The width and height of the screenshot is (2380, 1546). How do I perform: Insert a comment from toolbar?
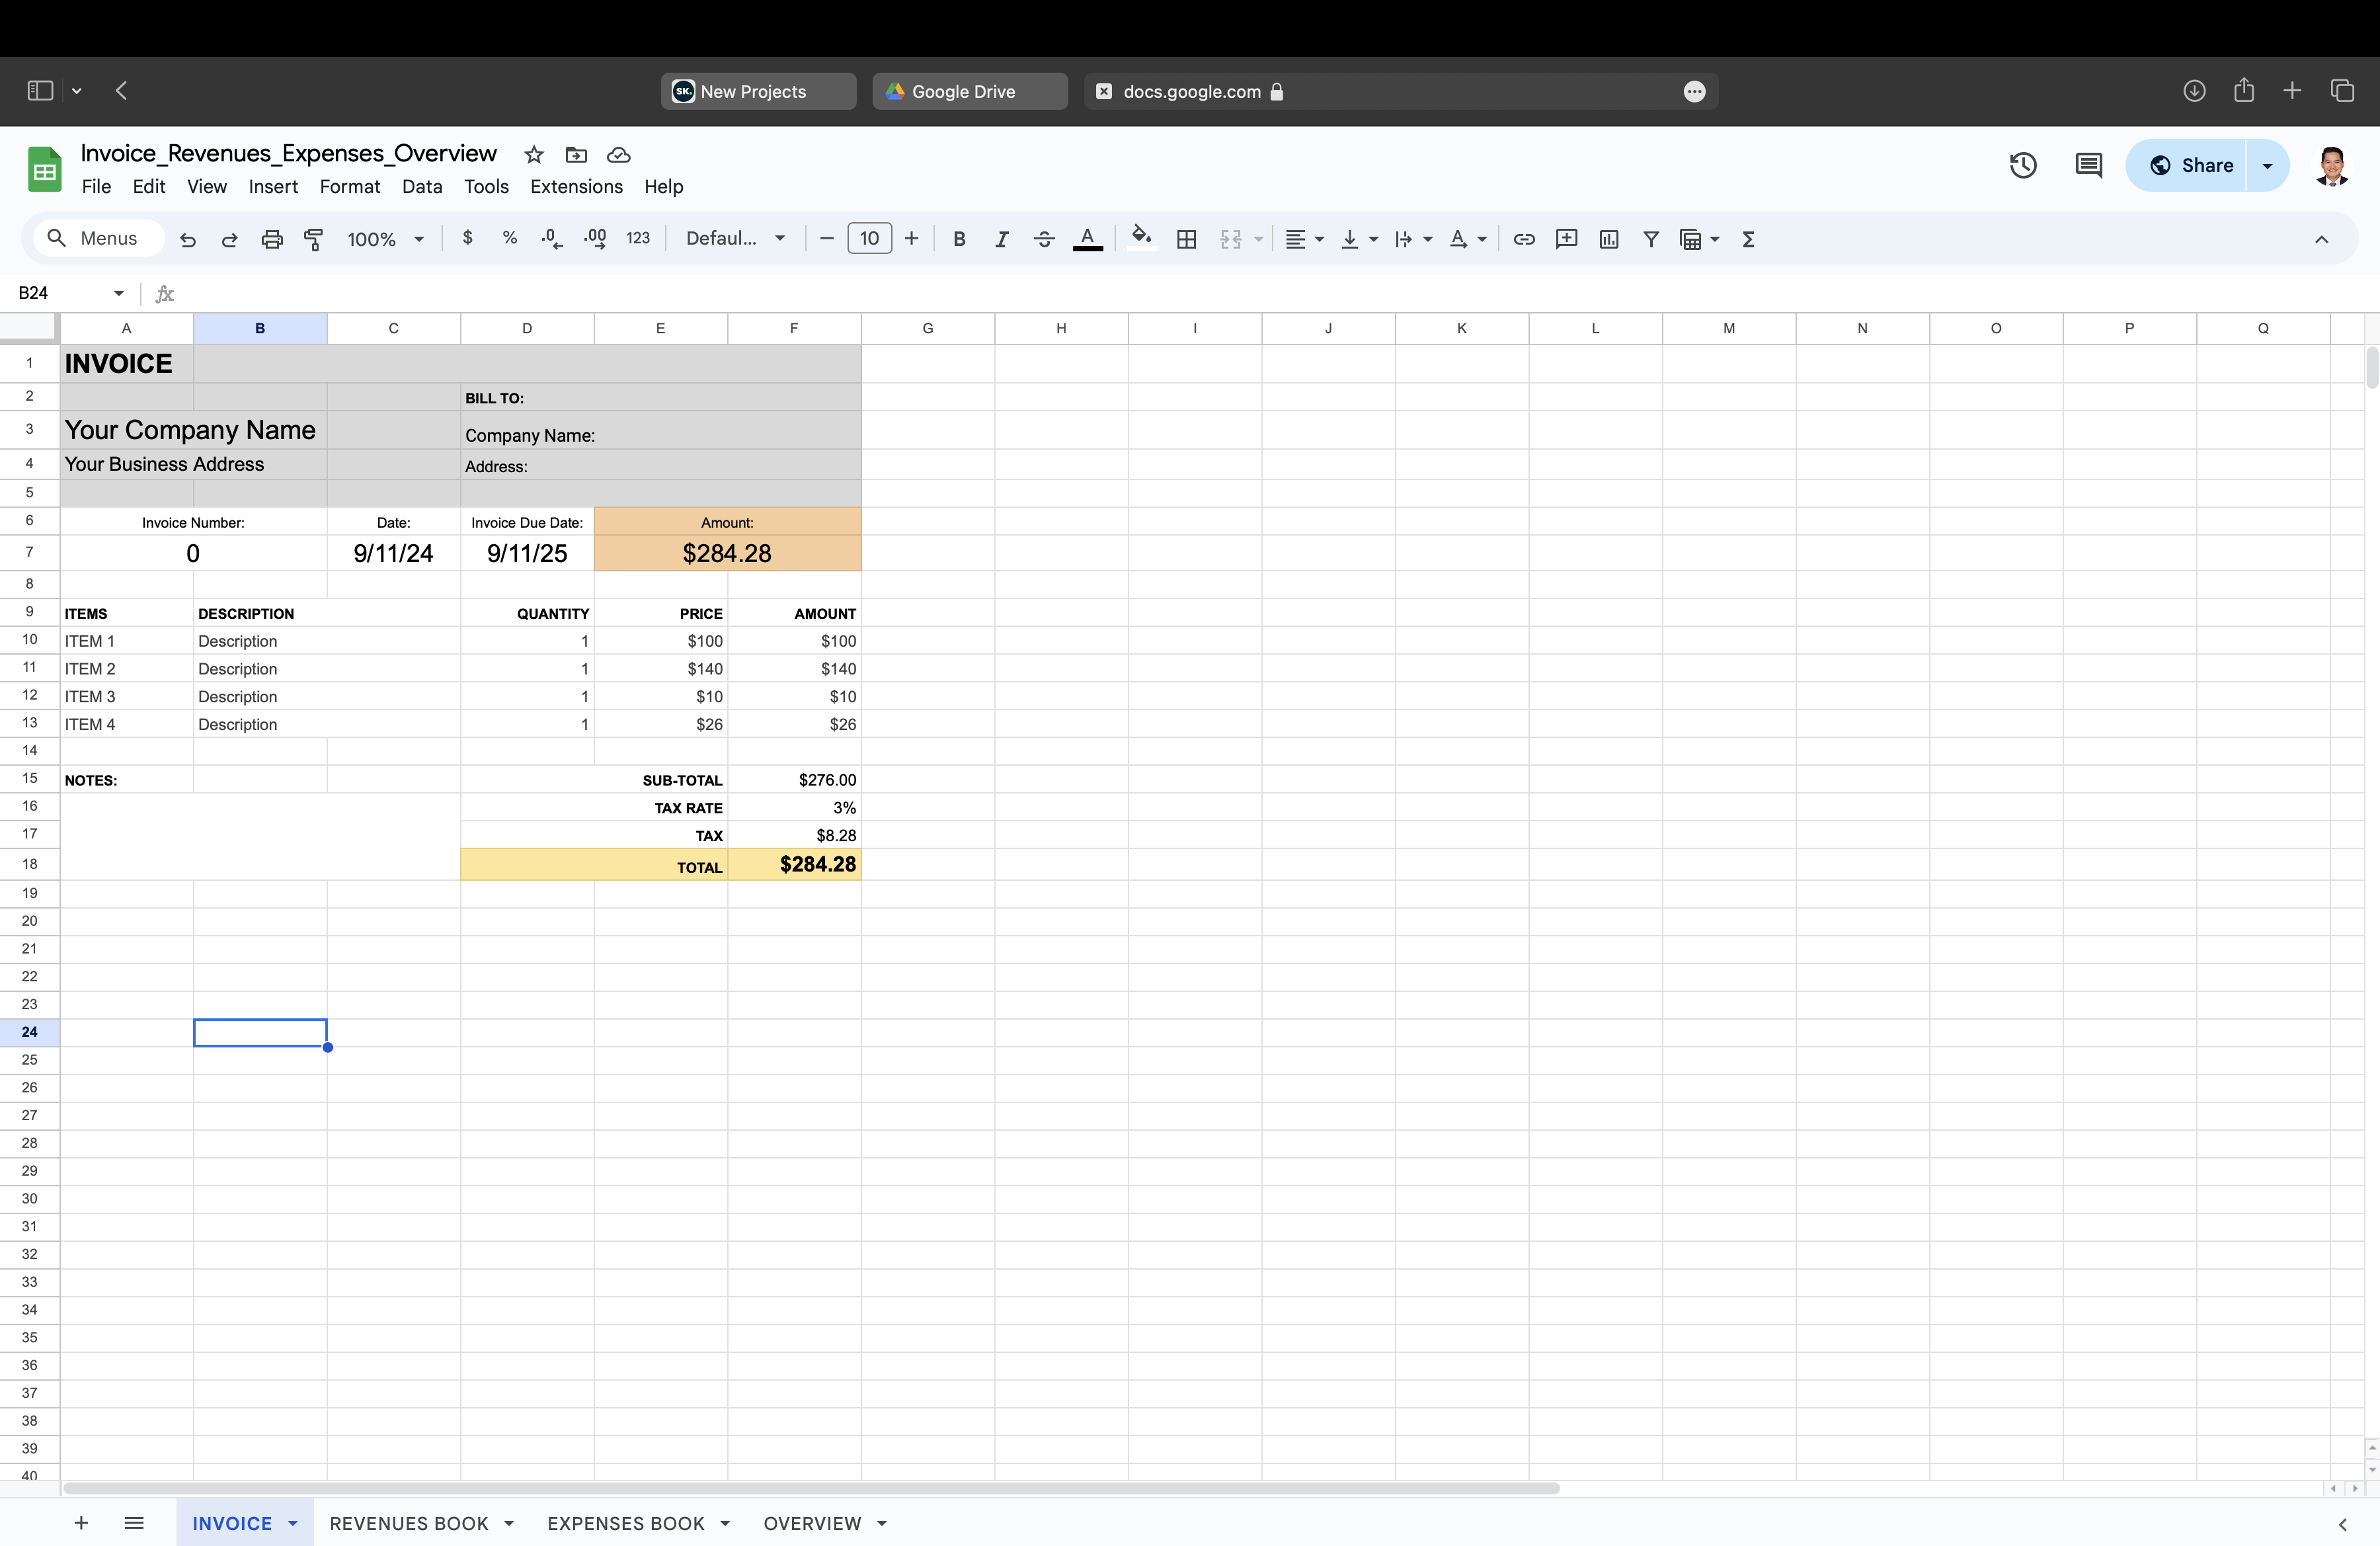1567,239
